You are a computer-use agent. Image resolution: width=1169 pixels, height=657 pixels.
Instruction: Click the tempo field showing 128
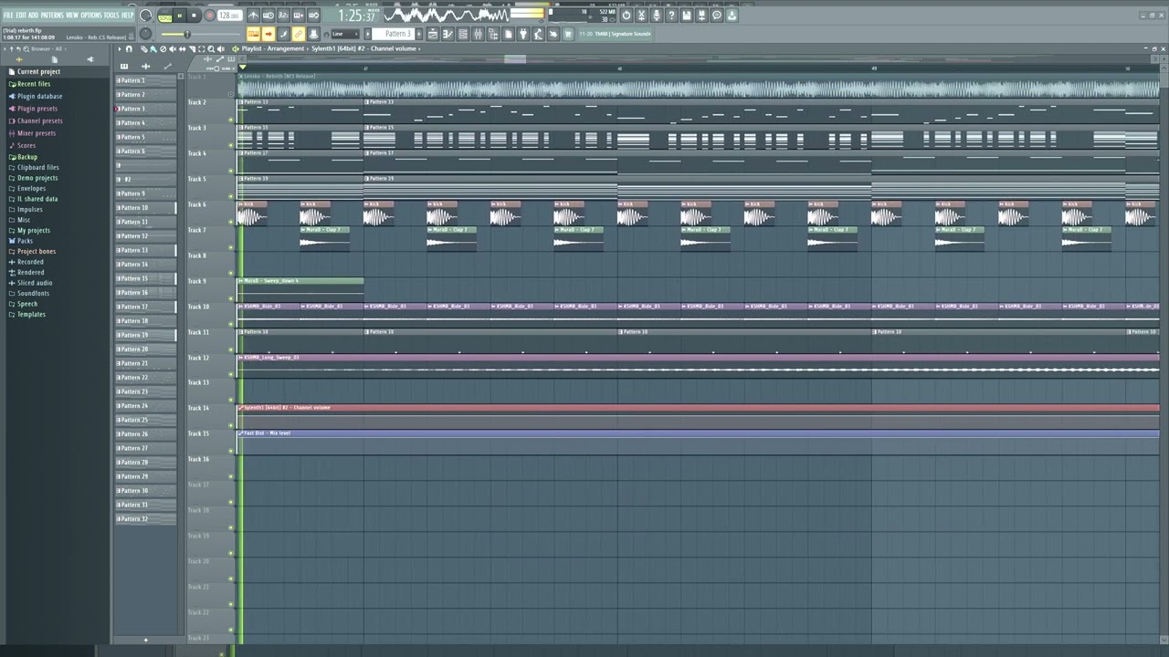click(x=229, y=16)
